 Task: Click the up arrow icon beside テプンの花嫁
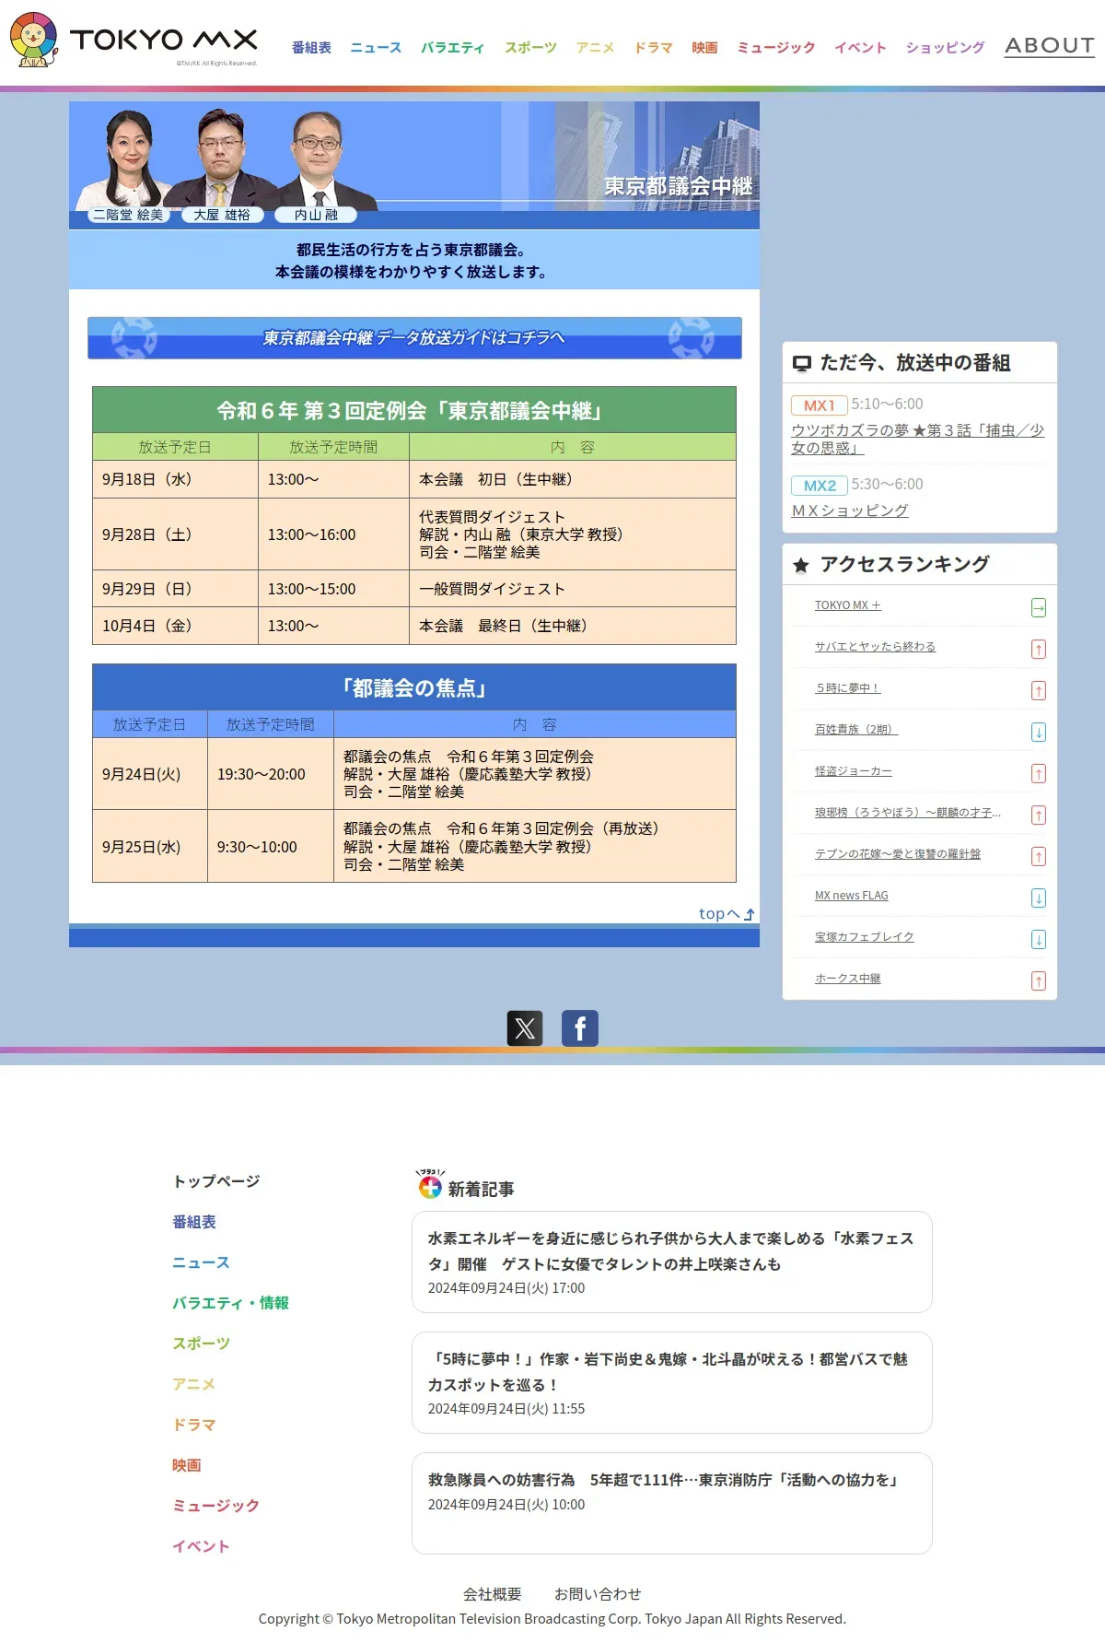tap(1039, 856)
